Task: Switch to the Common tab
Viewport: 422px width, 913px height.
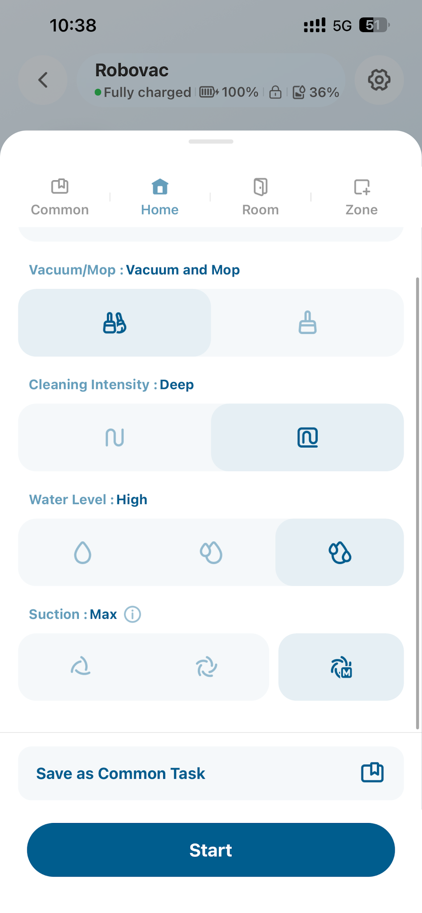Action: pyautogui.click(x=60, y=197)
